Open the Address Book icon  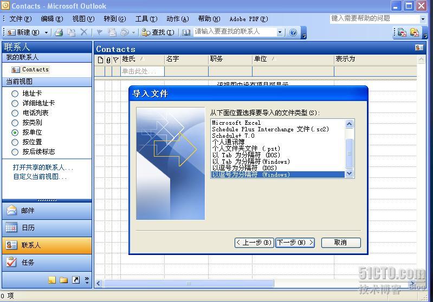coord(186,32)
